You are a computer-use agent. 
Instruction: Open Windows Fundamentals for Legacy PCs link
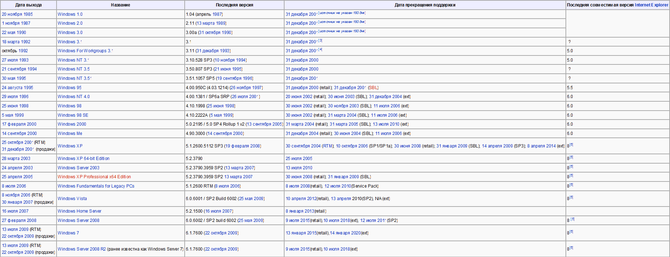96,186
